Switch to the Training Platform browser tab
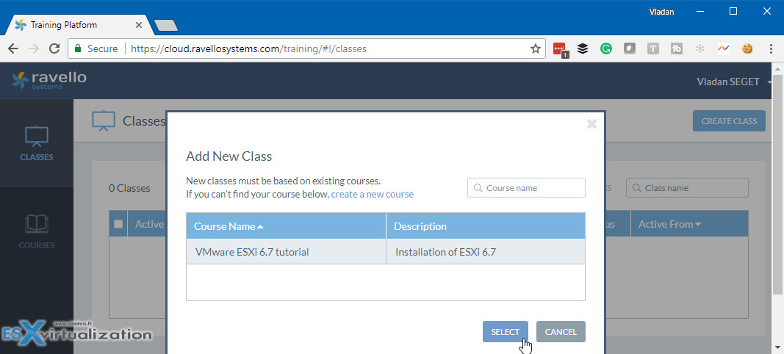 pos(77,24)
